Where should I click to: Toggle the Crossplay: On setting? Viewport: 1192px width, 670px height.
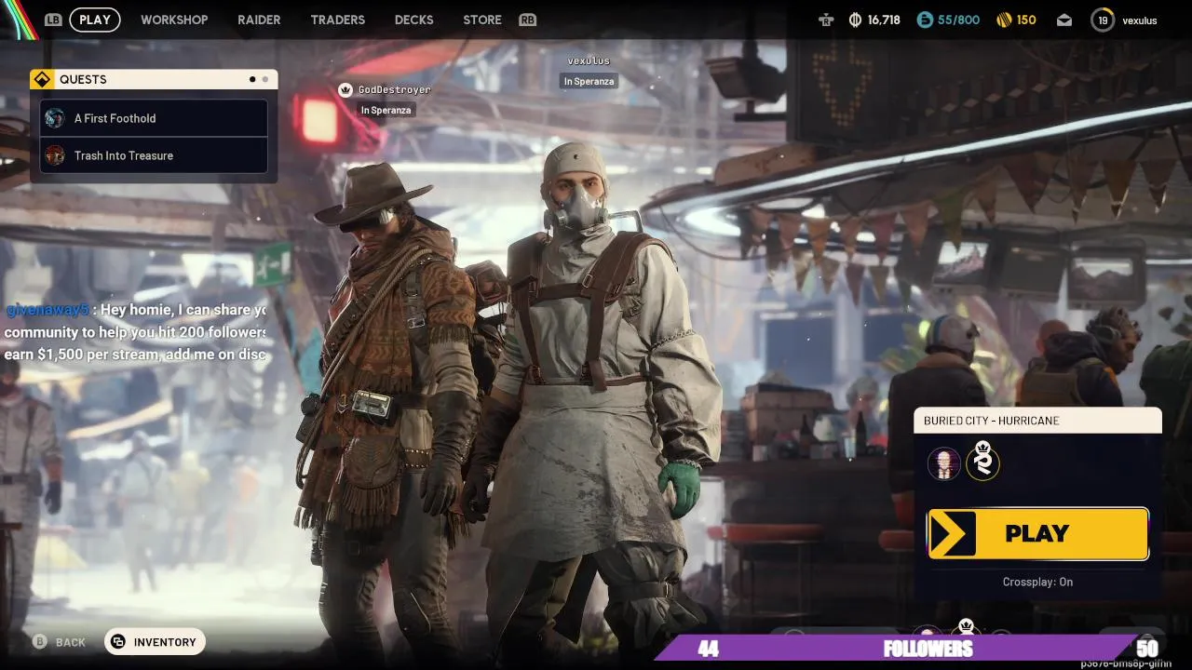[1037, 582]
